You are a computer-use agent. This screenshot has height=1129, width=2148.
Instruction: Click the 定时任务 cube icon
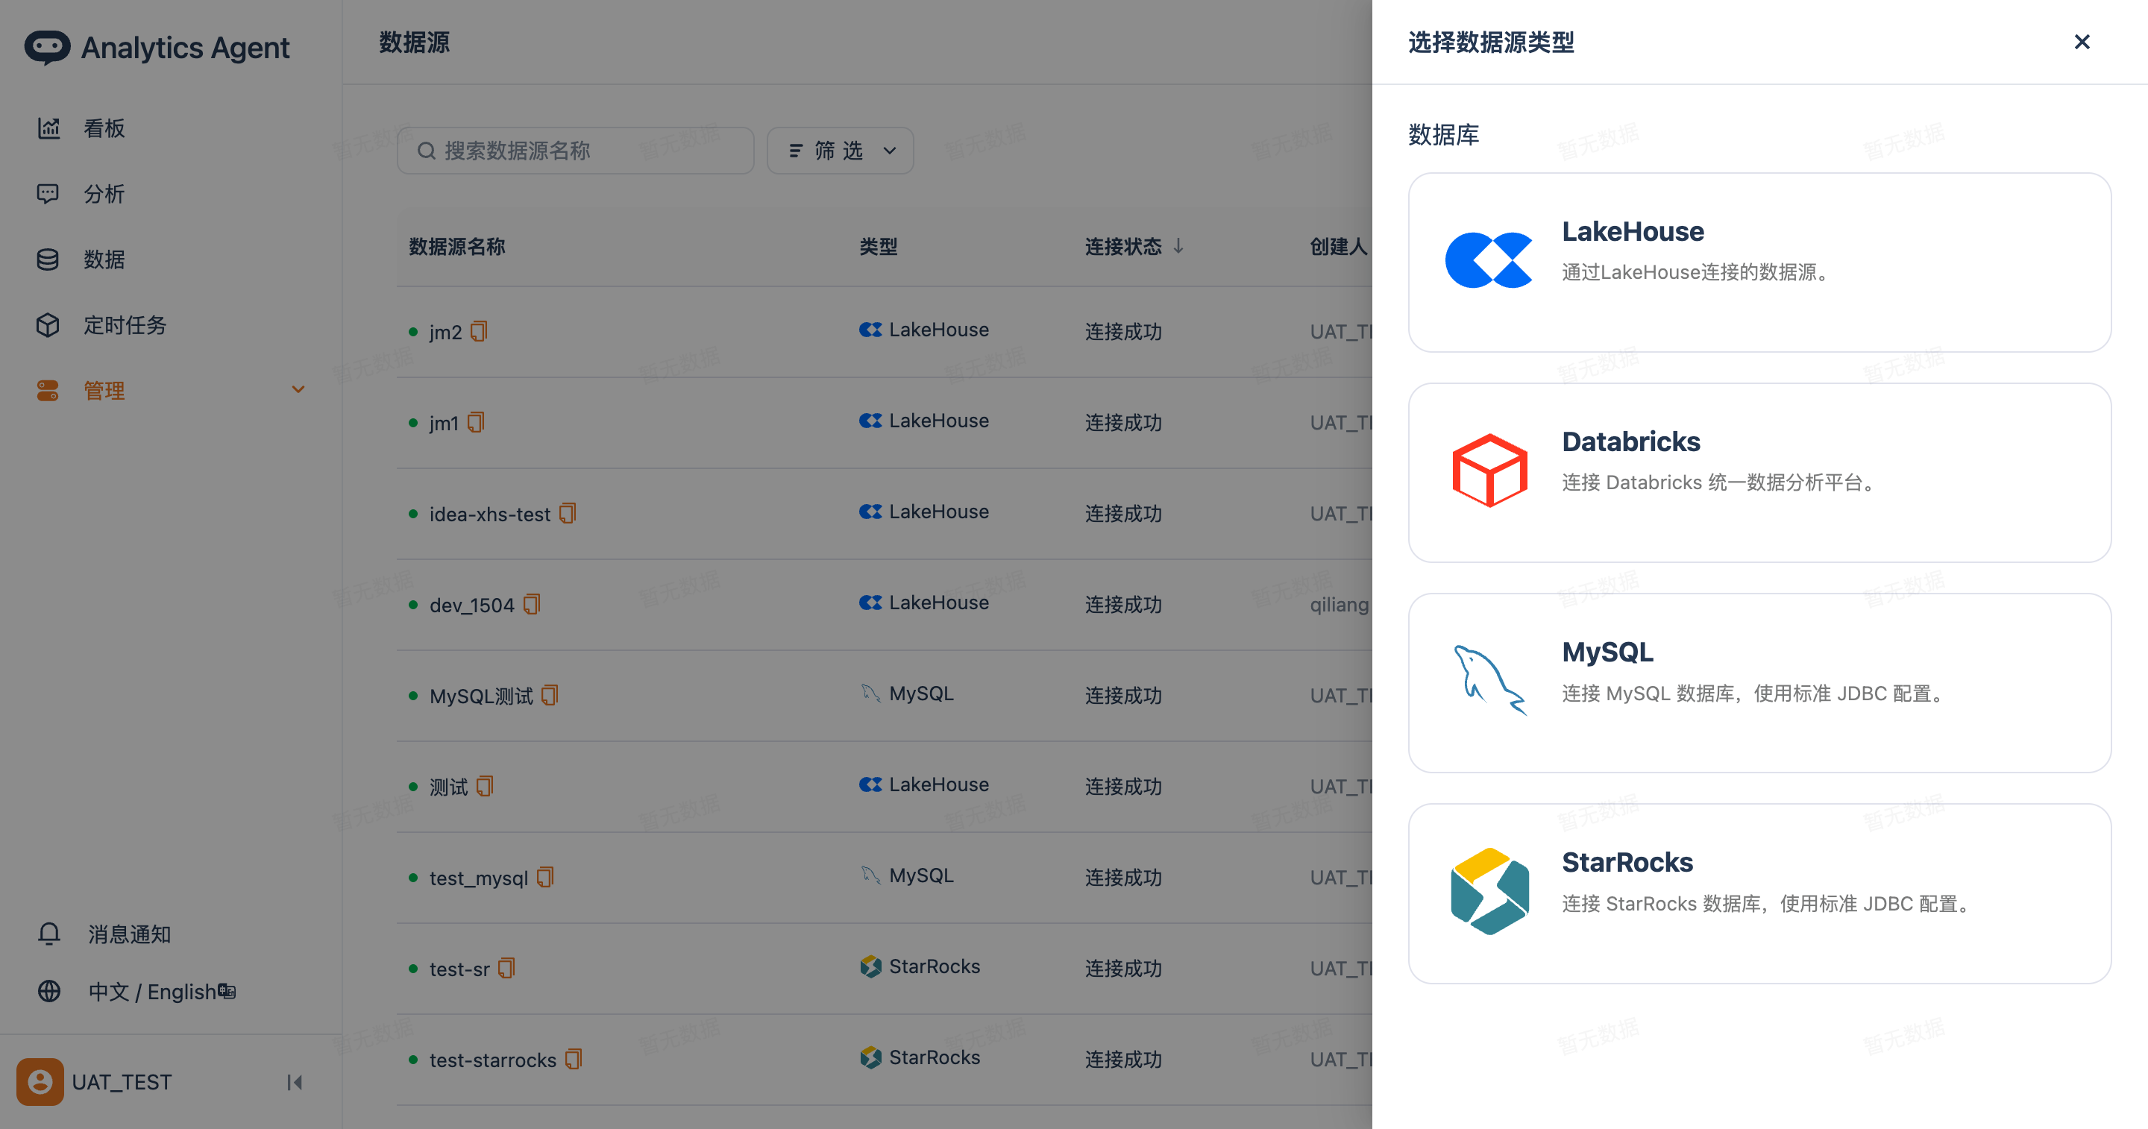click(48, 325)
